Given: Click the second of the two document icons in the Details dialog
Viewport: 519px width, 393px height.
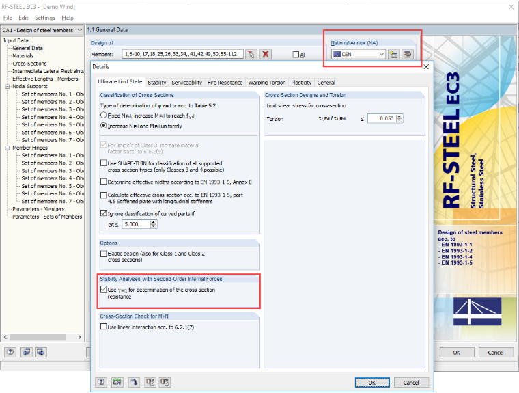Looking at the screenshot, I should [x=165, y=382].
